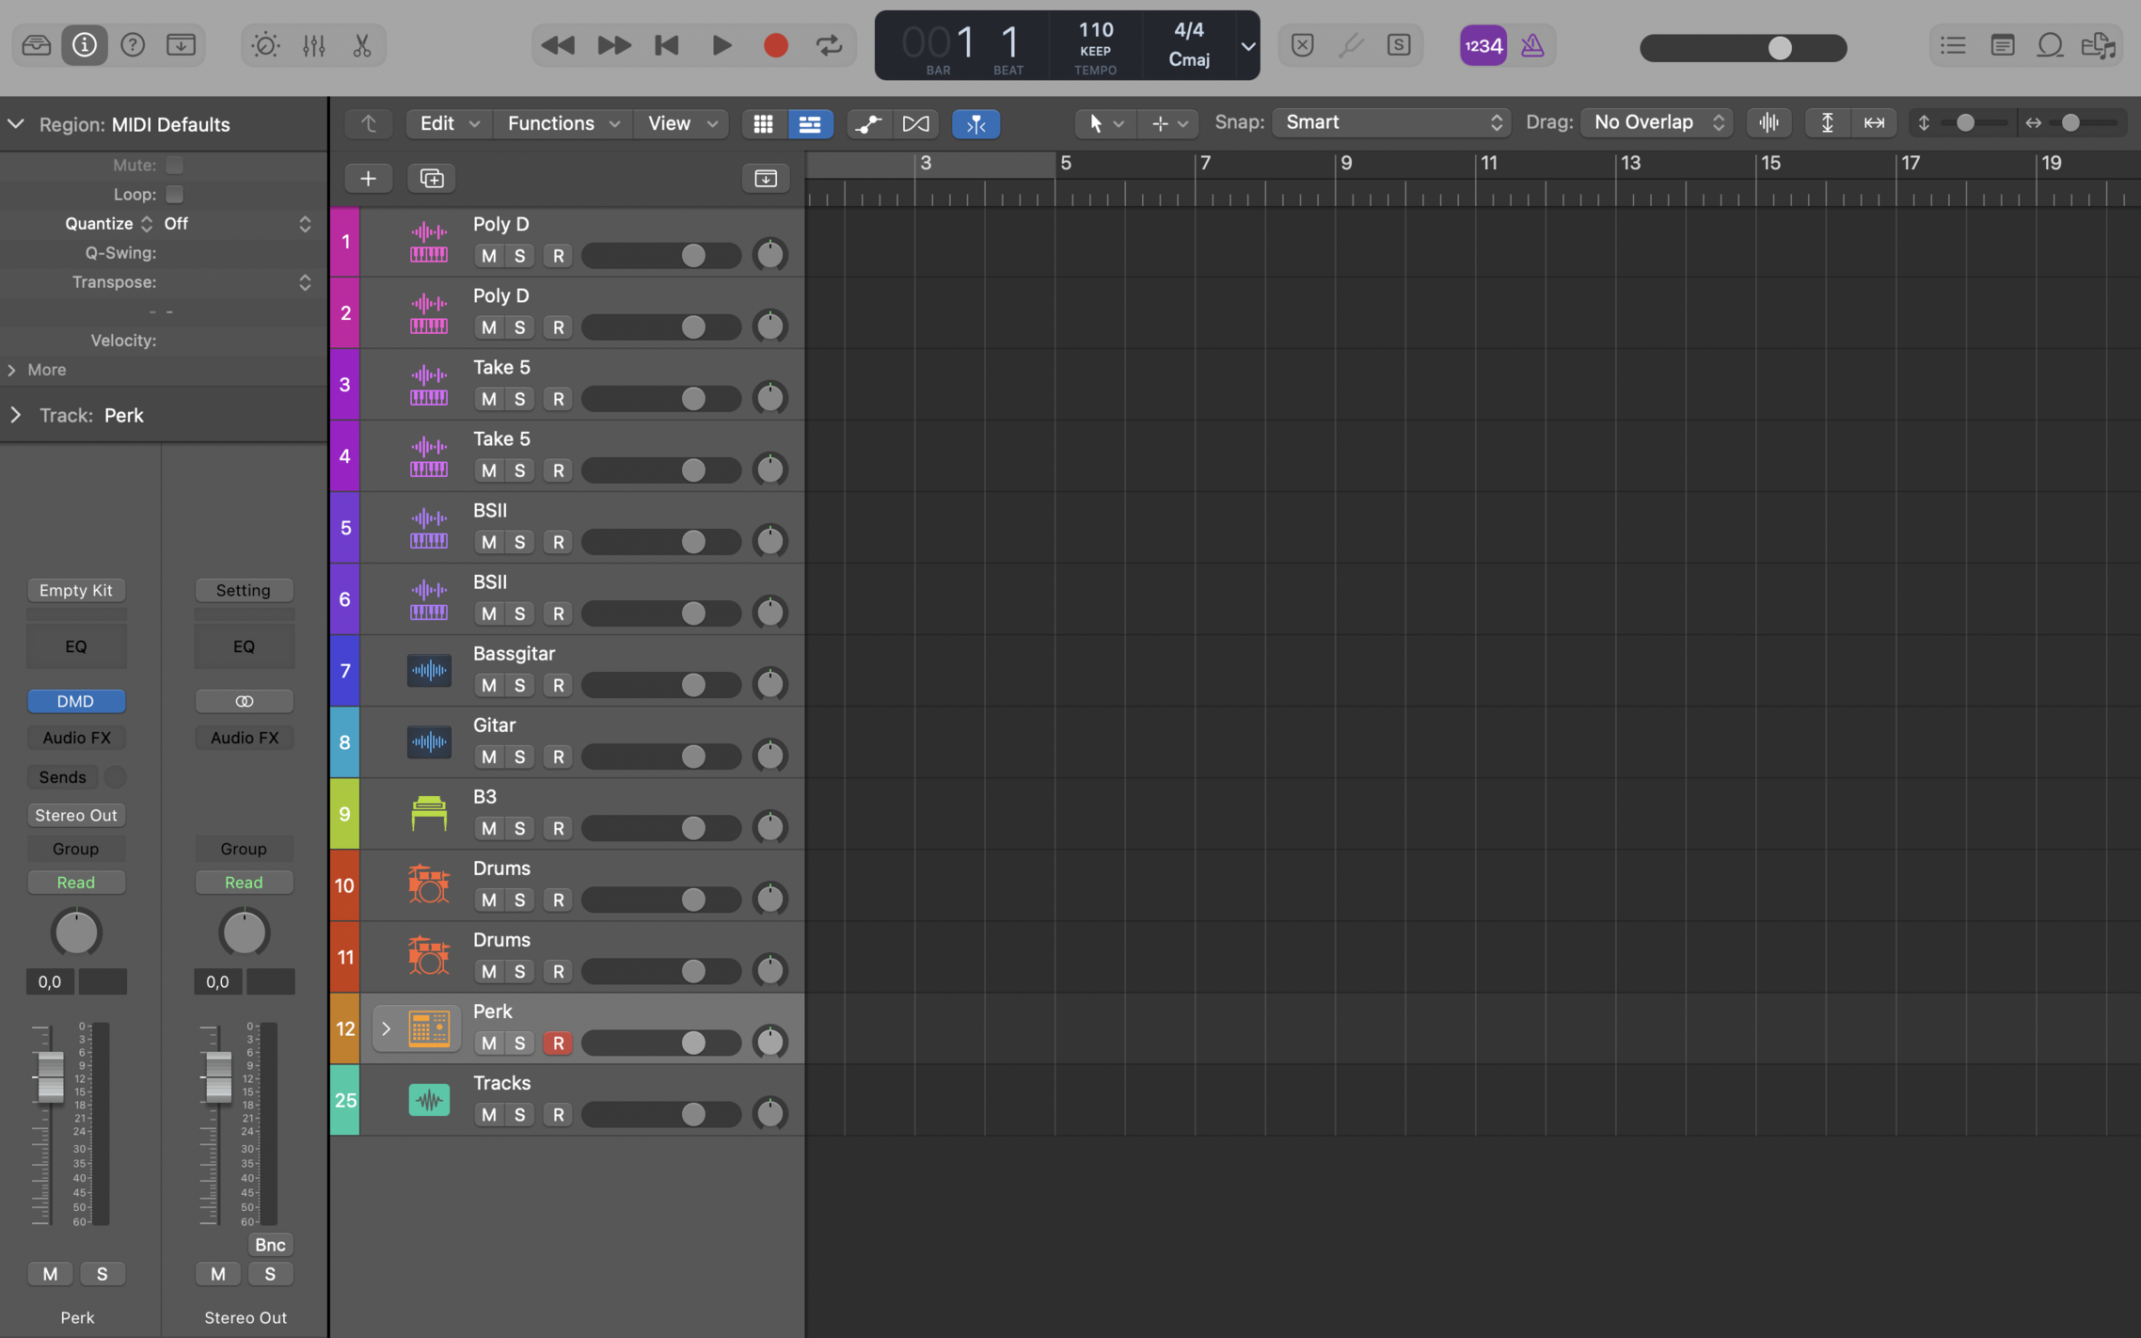This screenshot has height=1338, width=2141.
Task: Enable count-in 1234 button
Action: (x=1483, y=45)
